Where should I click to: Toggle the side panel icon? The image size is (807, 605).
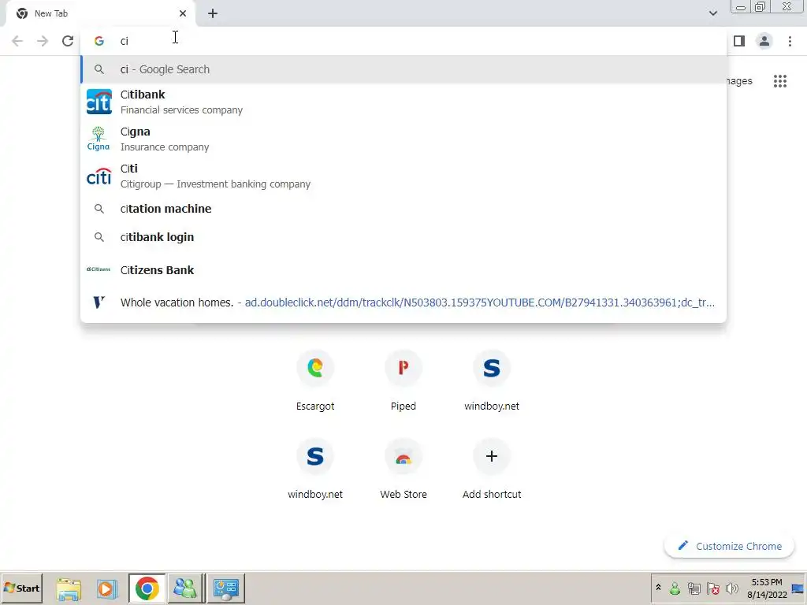(x=739, y=41)
